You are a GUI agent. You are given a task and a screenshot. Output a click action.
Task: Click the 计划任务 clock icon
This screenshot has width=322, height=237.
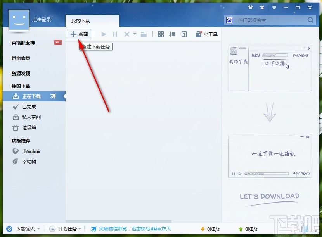tap(52, 229)
